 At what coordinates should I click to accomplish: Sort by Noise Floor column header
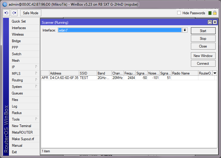coord(153,73)
